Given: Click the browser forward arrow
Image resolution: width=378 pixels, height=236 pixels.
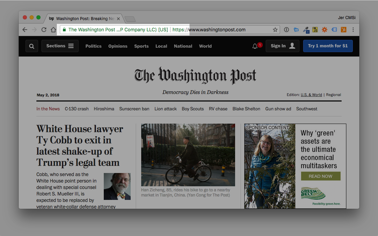Looking at the screenshot, I should (34, 30).
